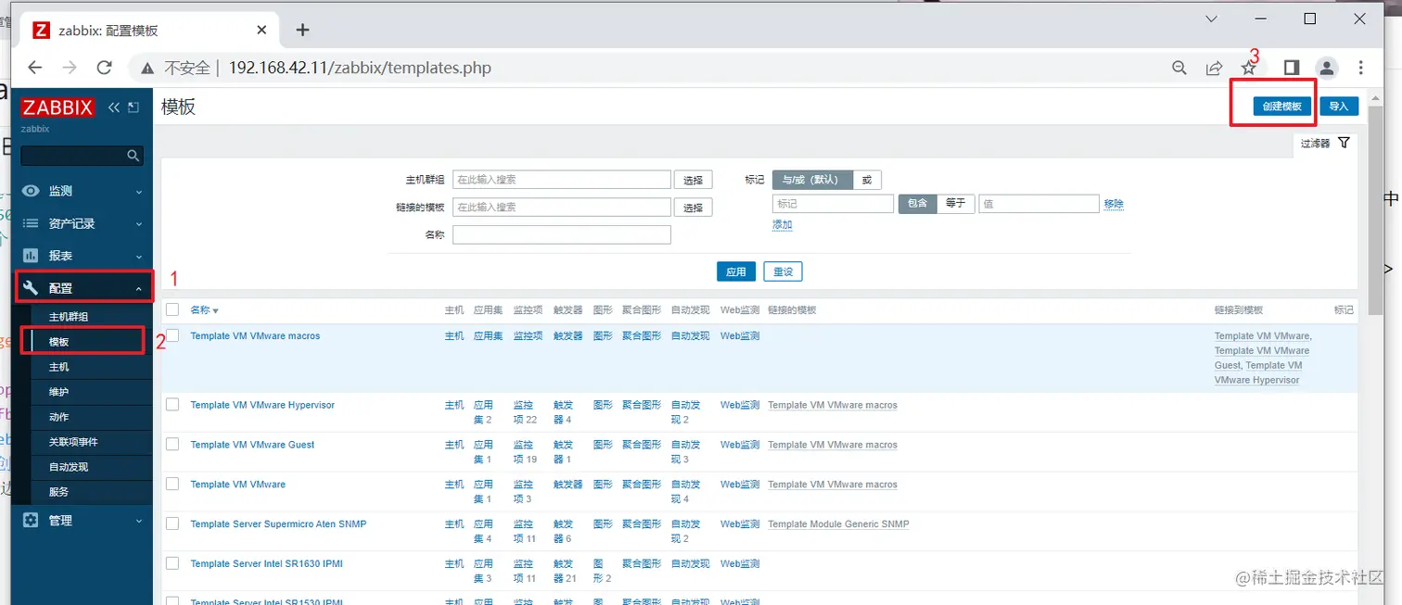The image size is (1402, 605).
Task: Open Template VM VMware Hypervisor link
Action: 262,405
